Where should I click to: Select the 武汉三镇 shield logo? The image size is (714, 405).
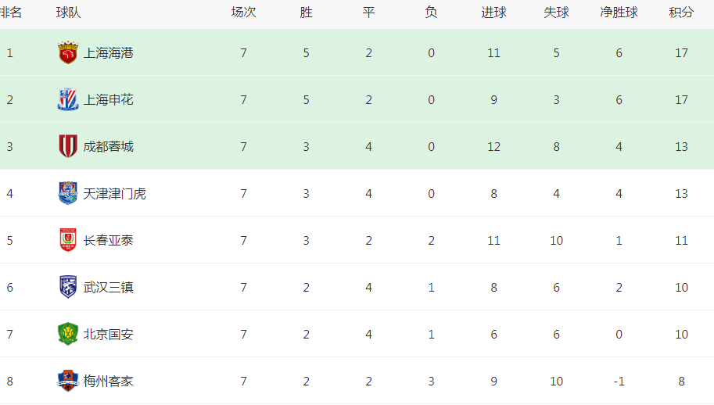(x=68, y=287)
